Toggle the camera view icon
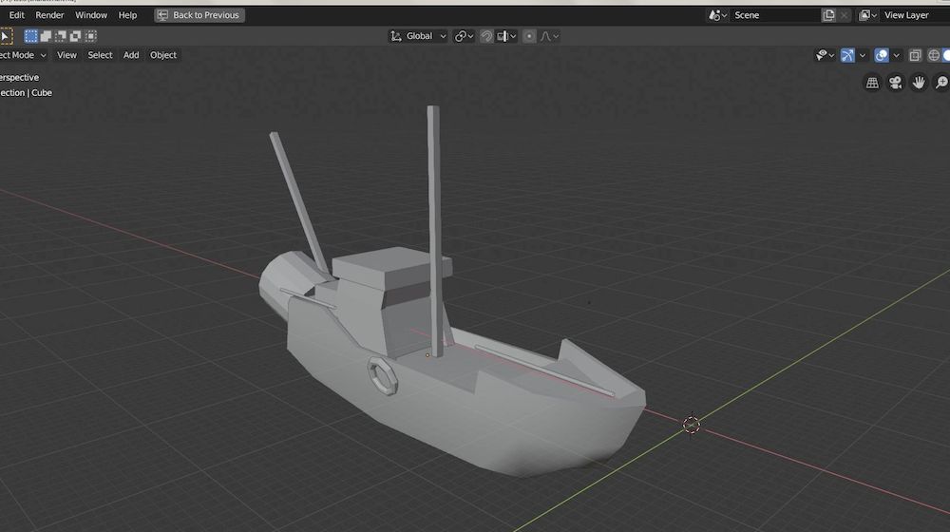This screenshot has width=950, height=532. 895,84
